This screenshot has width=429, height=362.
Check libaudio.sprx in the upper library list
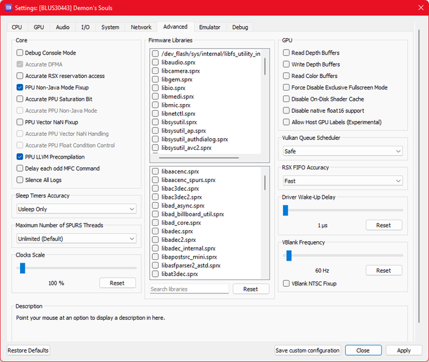[x=156, y=62]
